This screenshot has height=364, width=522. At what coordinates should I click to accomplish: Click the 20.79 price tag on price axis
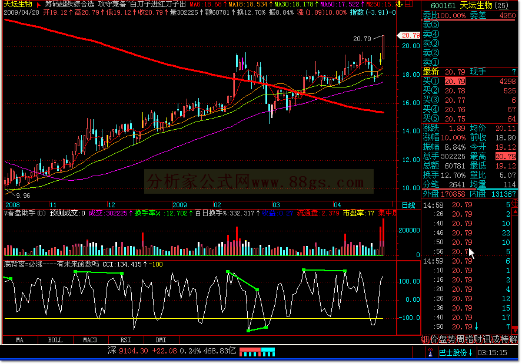[409, 35]
